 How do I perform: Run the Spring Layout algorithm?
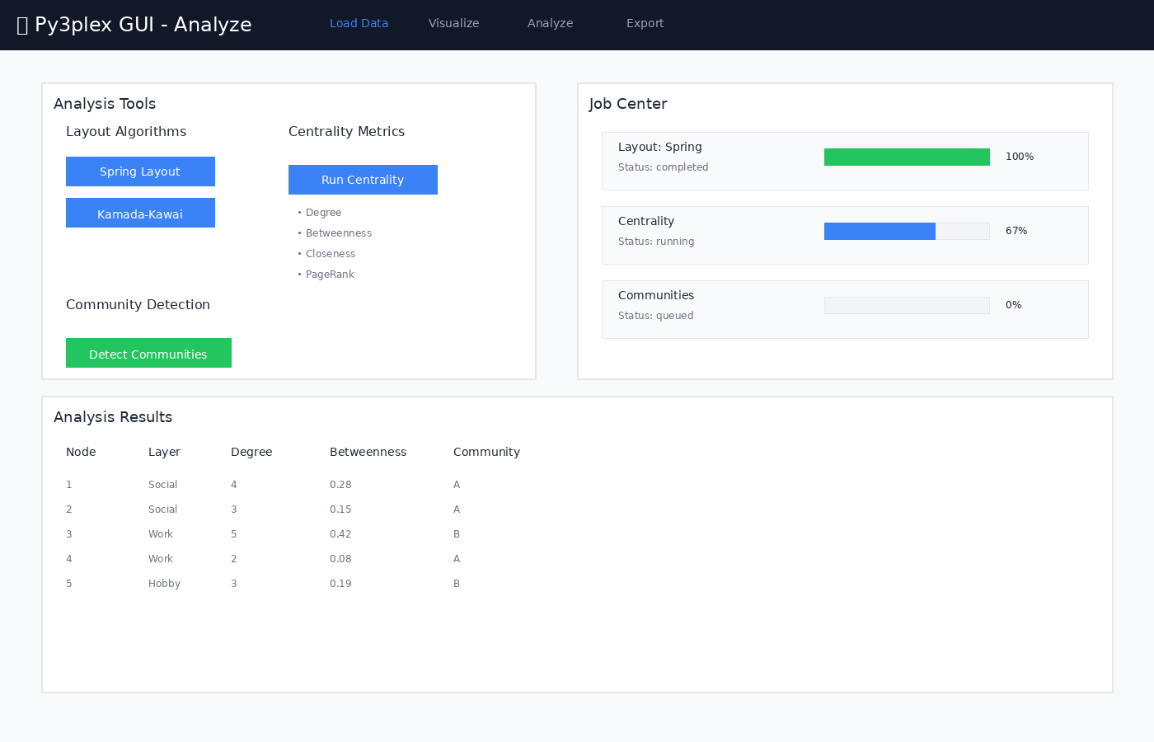point(140,171)
